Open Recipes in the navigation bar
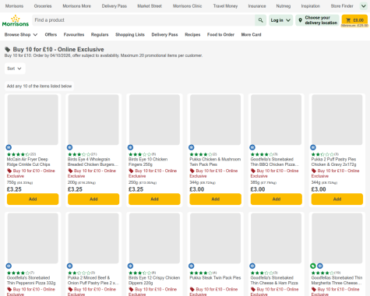 [192, 34]
